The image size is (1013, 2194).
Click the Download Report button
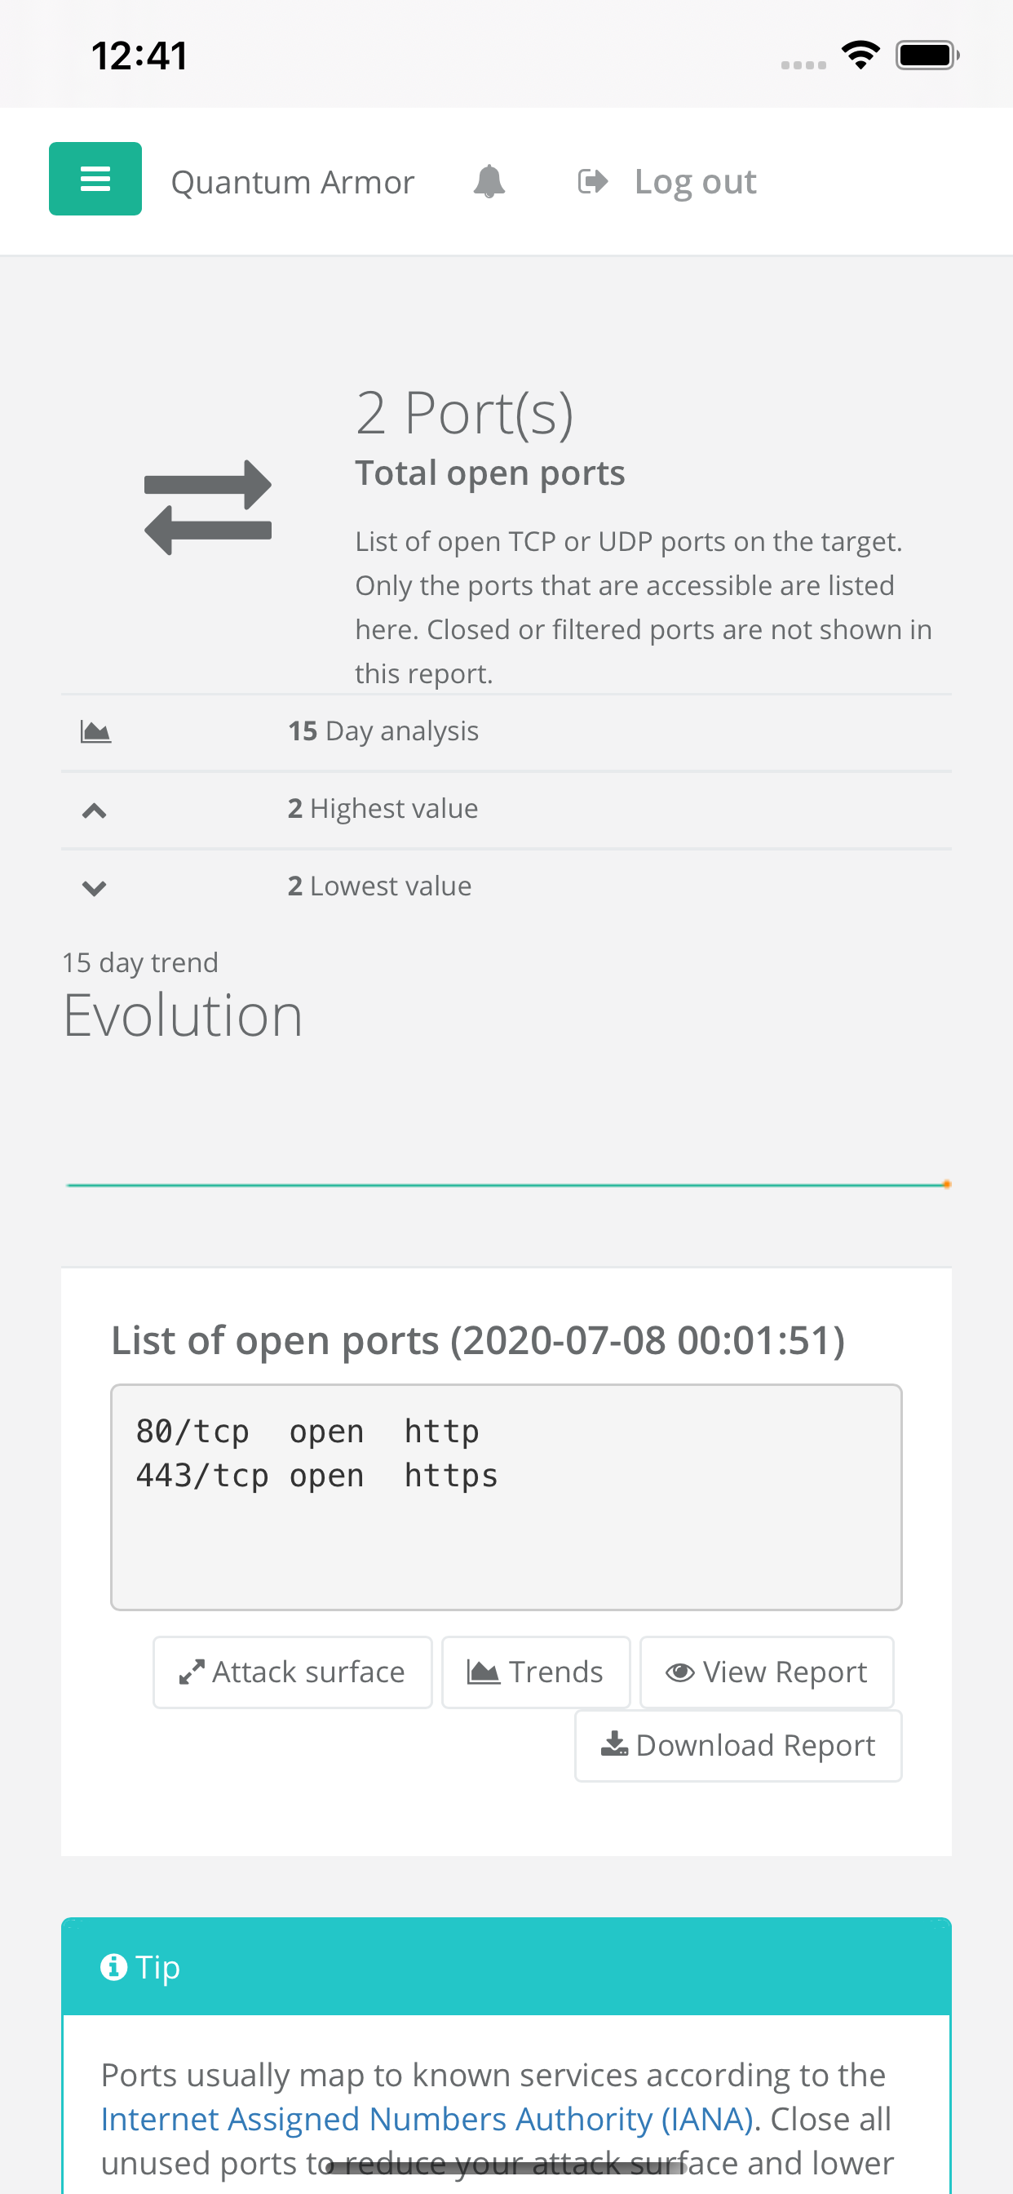coord(737,1744)
